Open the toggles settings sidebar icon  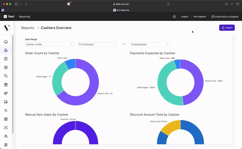6,145
